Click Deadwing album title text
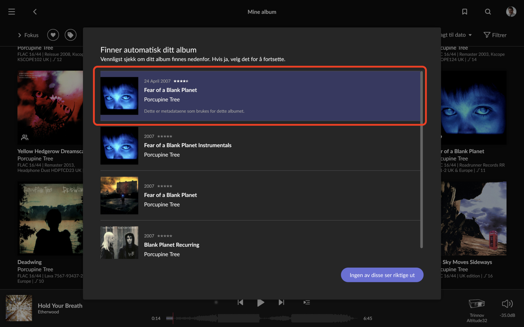This screenshot has height=327, width=524. (30, 262)
